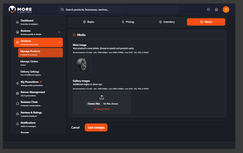Screen dimensions: 243x153
Task: Expand the Business sidebar section chevron
Action: click(59, 32)
